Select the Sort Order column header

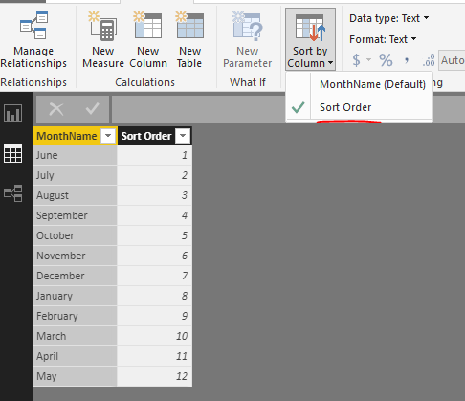click(146, 136)
